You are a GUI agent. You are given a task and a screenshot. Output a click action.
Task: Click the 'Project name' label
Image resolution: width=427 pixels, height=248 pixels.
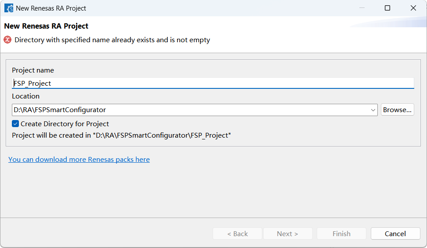pos(33,70)
